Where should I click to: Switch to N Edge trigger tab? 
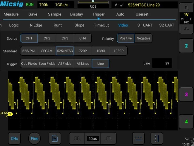click(36, 25)
